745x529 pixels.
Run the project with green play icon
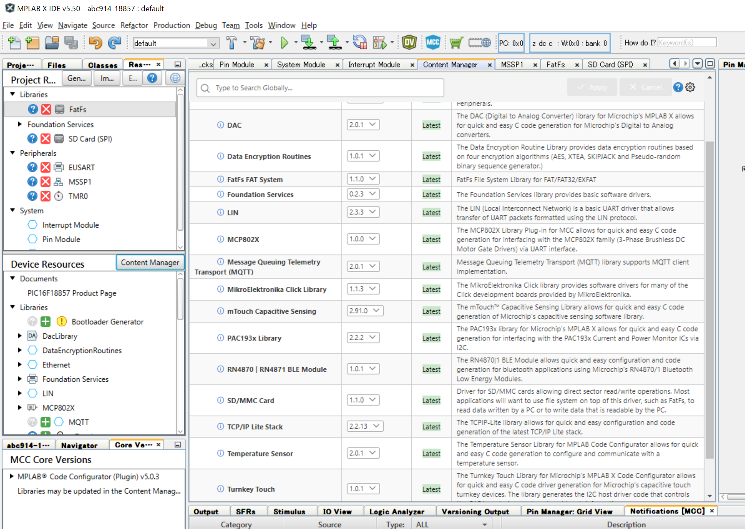pos(285,42)
